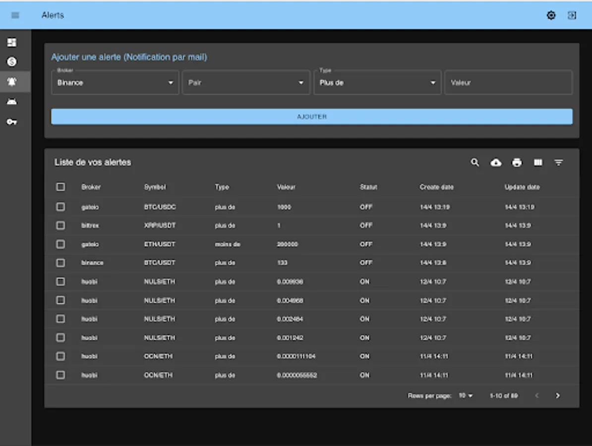Screen dimensions: 592x446
Task: Open the view columns icon
Action: click(537, 162)
